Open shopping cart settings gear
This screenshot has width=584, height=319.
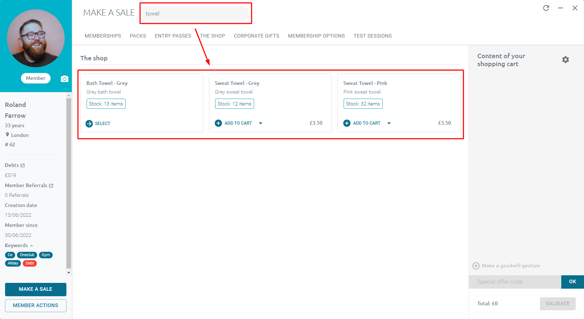click(x=566, y=60)
